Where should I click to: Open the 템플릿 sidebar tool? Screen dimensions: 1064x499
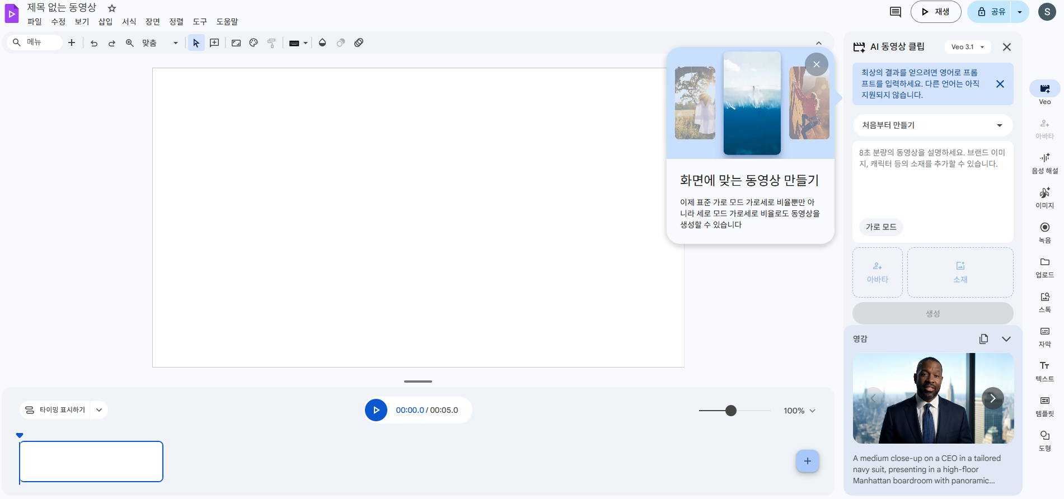(x=1044, y=406)
